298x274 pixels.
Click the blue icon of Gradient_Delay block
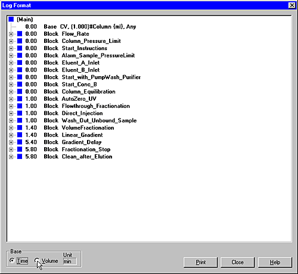pos(20,142)
